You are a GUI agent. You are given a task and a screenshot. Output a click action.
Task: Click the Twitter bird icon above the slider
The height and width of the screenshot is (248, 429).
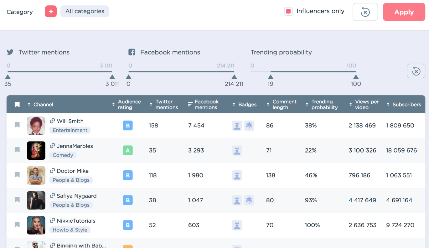pos(10,52)
